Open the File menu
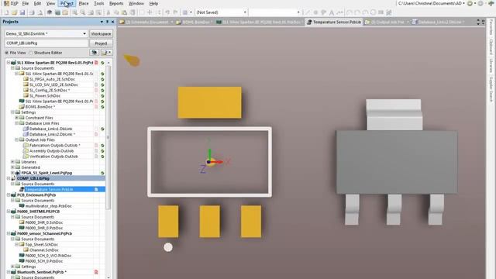Image resolution: width=496 pixels, height=279 pixels. pos(26,3)
